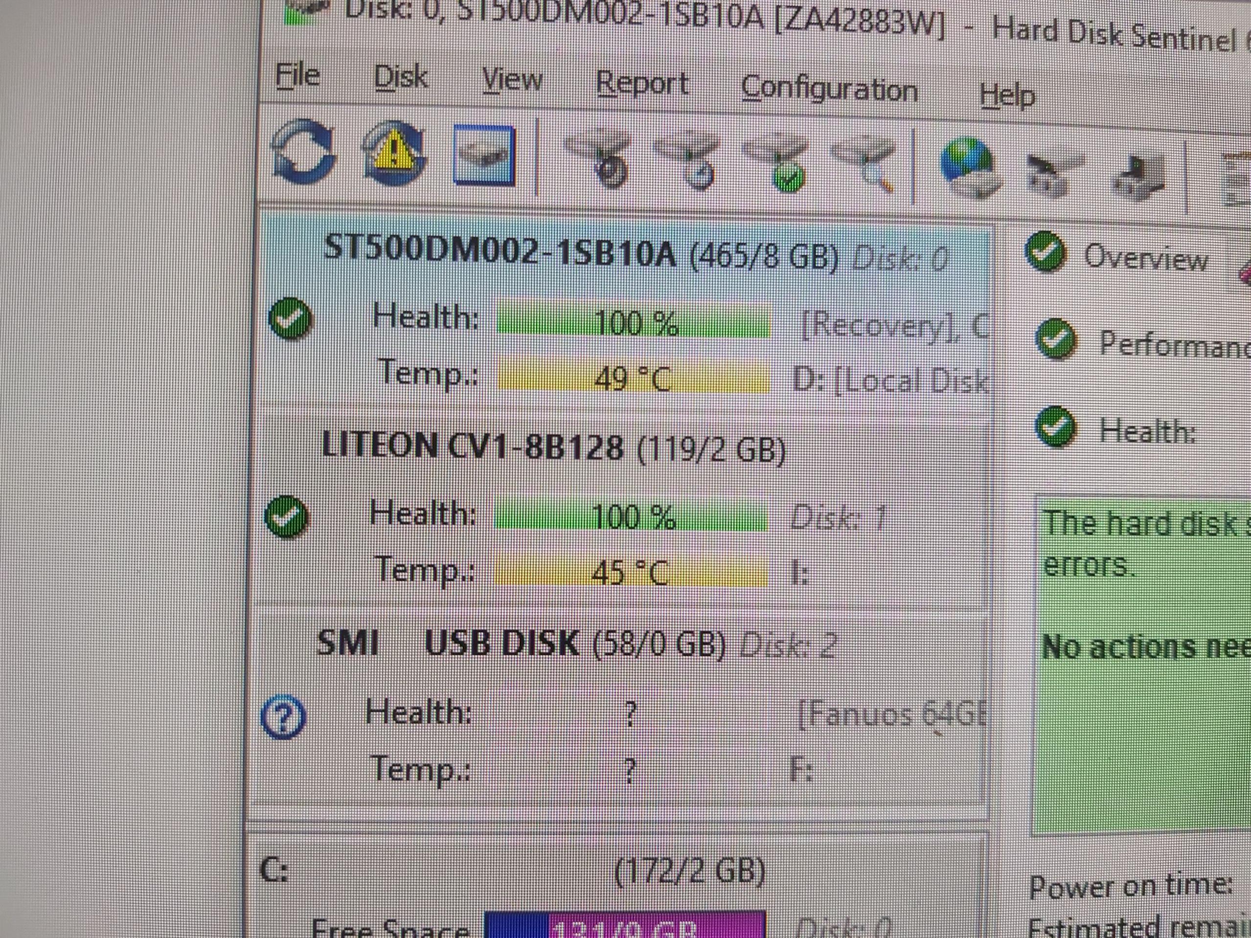
Task: Open the View menu
Action: click(x=512, y=80)
